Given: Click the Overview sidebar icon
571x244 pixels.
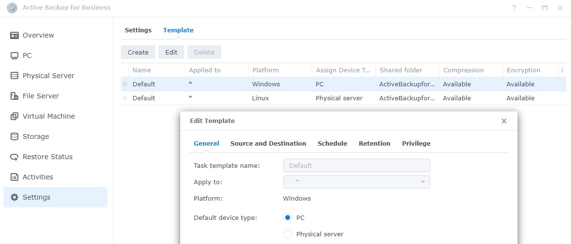Looking at the screenshot, I should 14,35.
